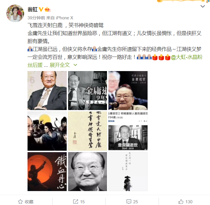Click the star favorite (收藏) icon
This screenshot has width=210, height=205.
[x=20, y=202]
